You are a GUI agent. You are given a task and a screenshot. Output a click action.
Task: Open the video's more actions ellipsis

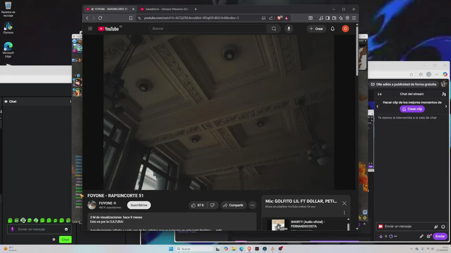tap(252, 205)
